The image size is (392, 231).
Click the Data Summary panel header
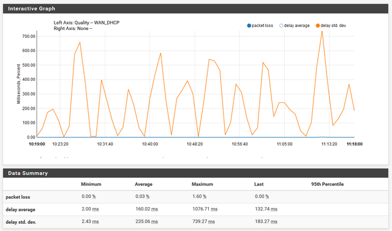[x=195, y=173]
